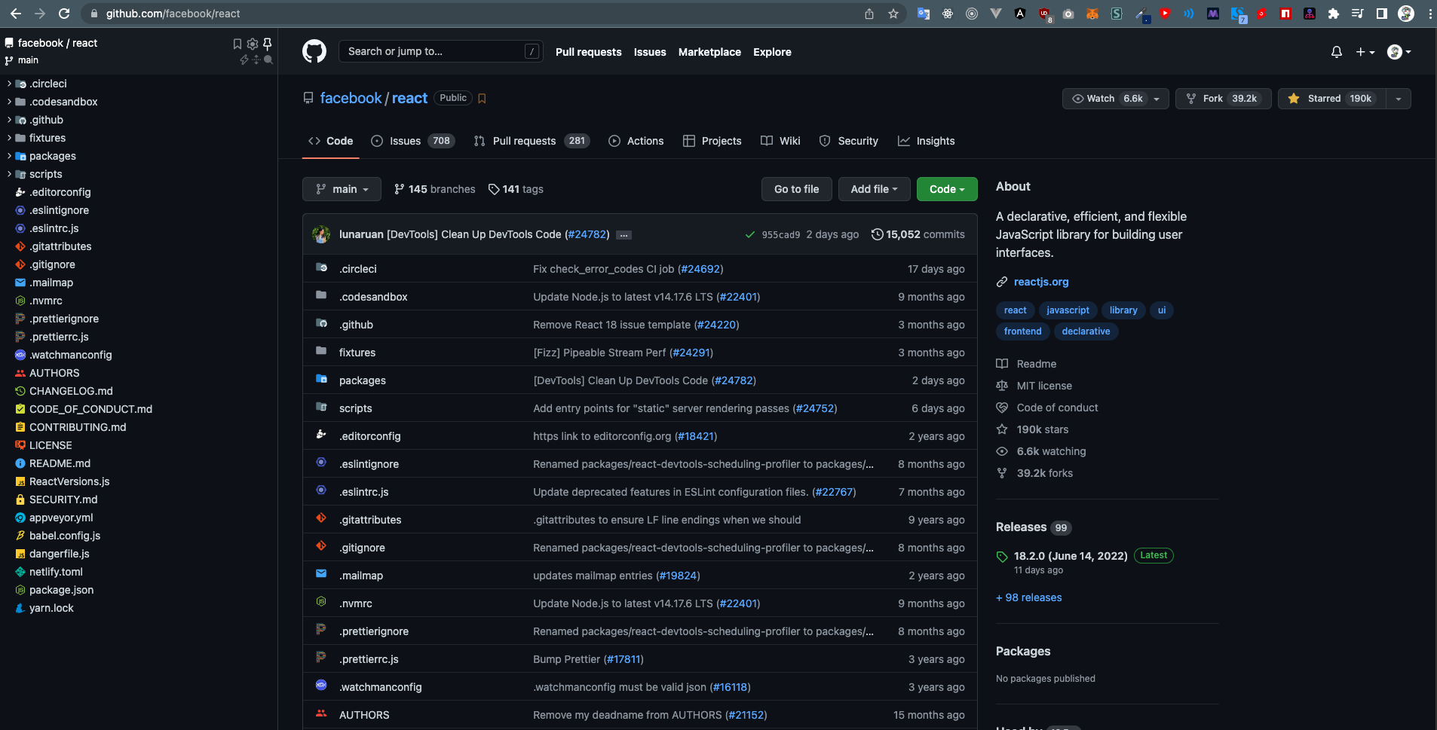Open the Add file dropdown
This screenshot has height=730, width=1437.
coord(874,189)
